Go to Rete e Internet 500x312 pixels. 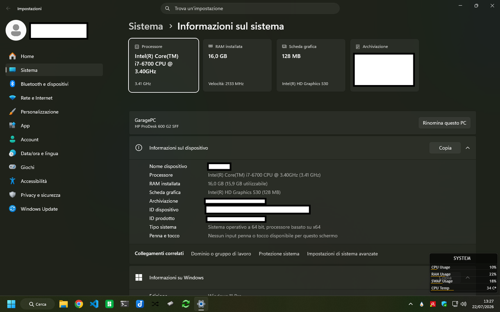54,98
